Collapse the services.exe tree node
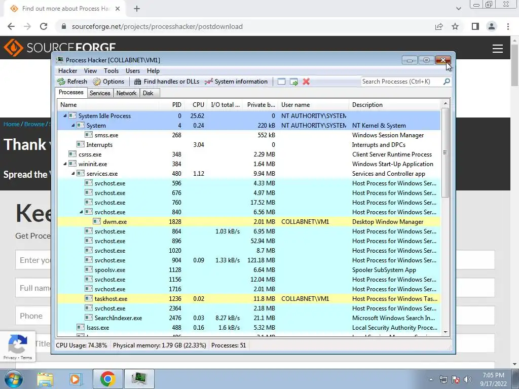 [73, 173]
